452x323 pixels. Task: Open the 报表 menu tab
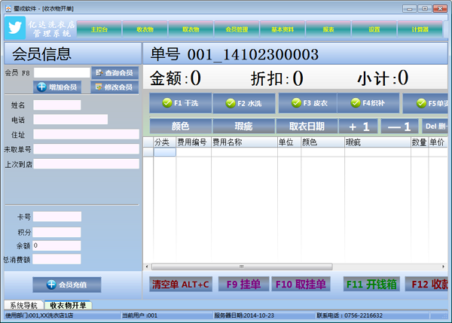[328, 29]
